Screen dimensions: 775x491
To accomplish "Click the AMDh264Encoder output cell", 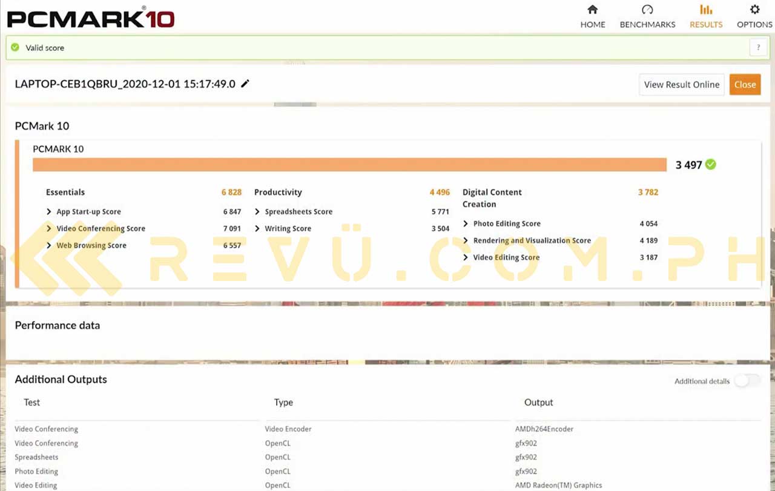I will coord(544,429).
